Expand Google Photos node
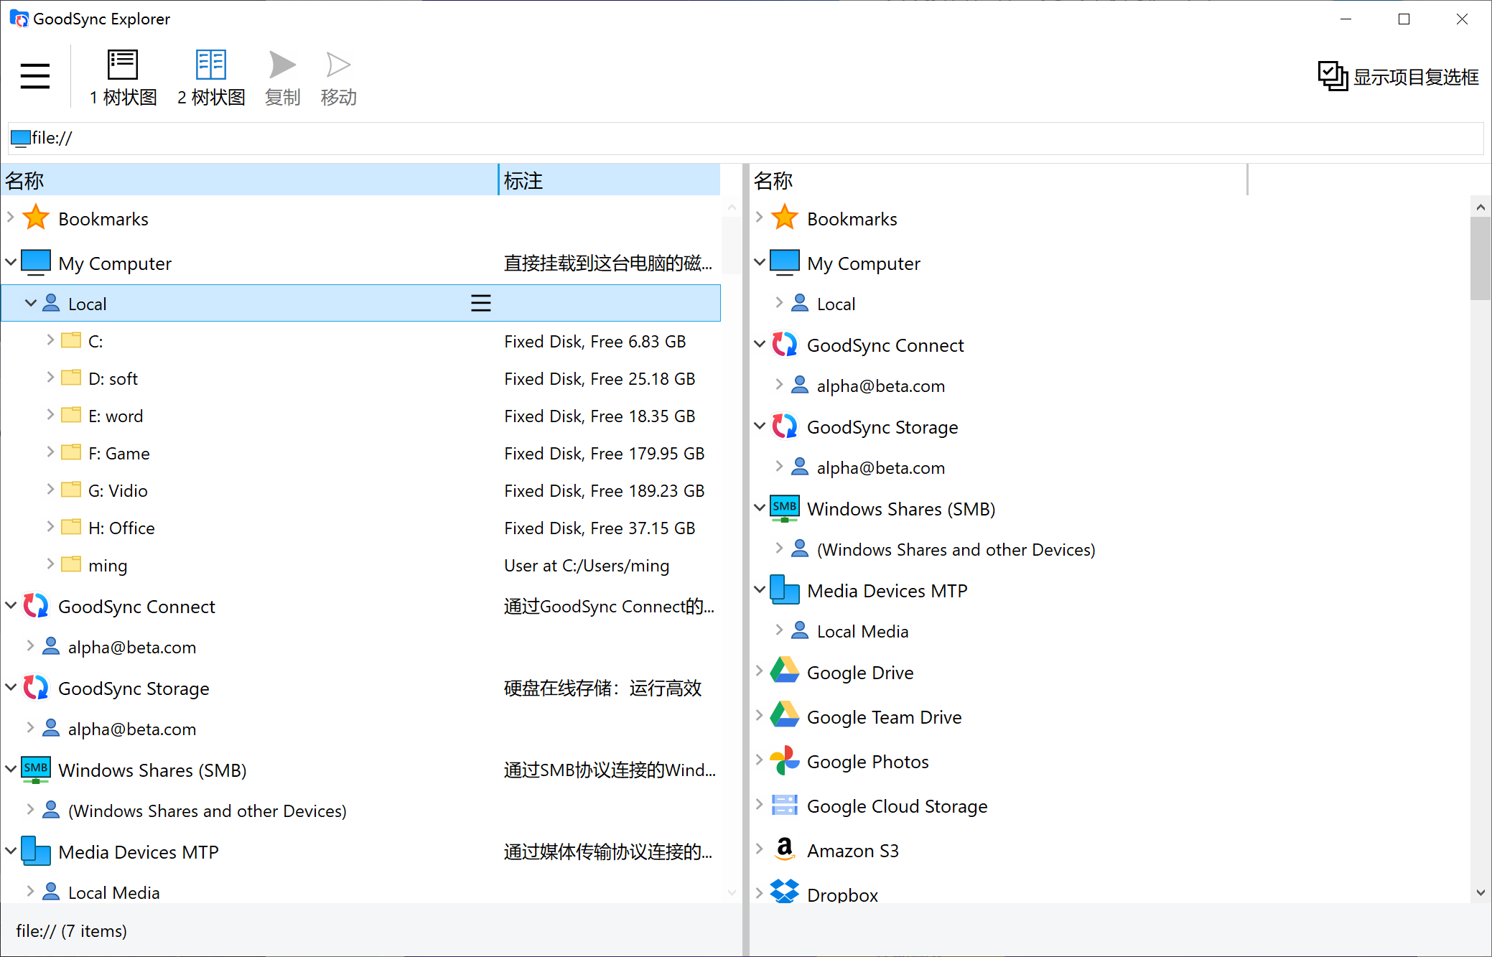 coord(760,760)
